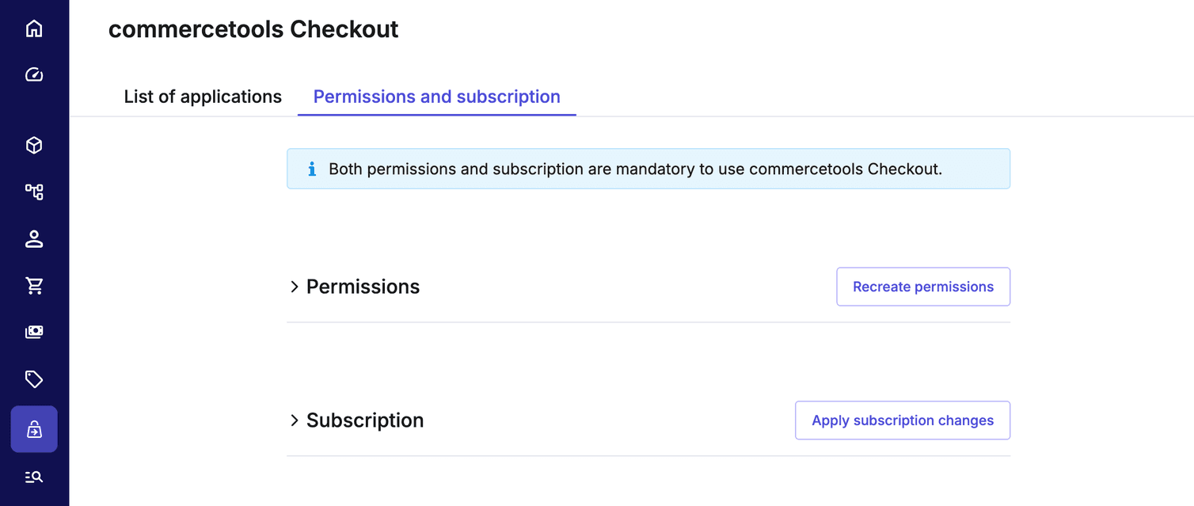
Task: Select the Orders shopping cart icon
Action: pos(34,285)
